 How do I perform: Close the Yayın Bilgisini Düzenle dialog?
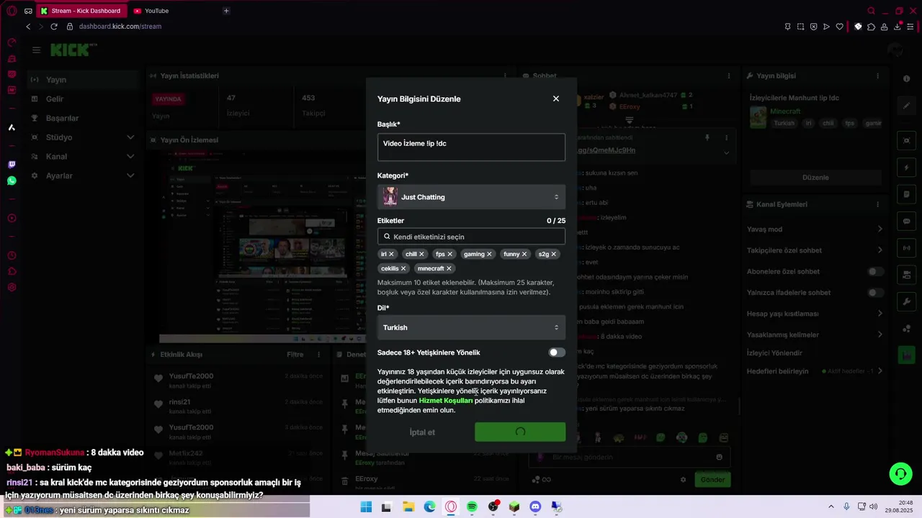click(555, 99)
